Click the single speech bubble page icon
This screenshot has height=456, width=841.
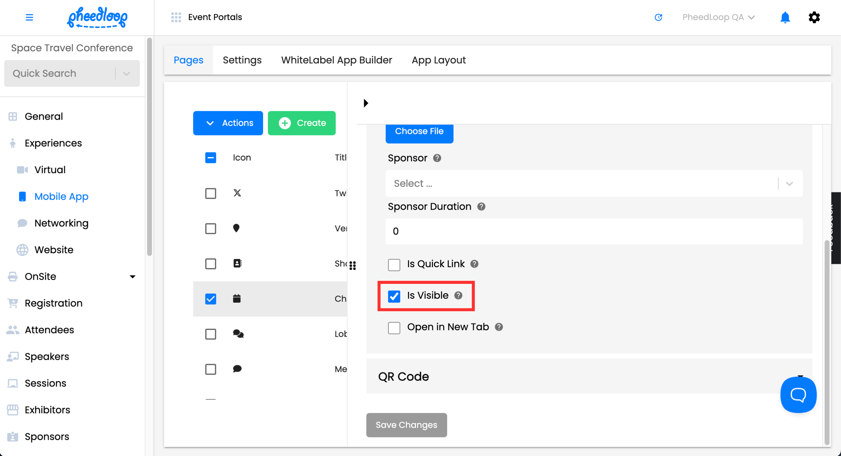click(237, 369)
